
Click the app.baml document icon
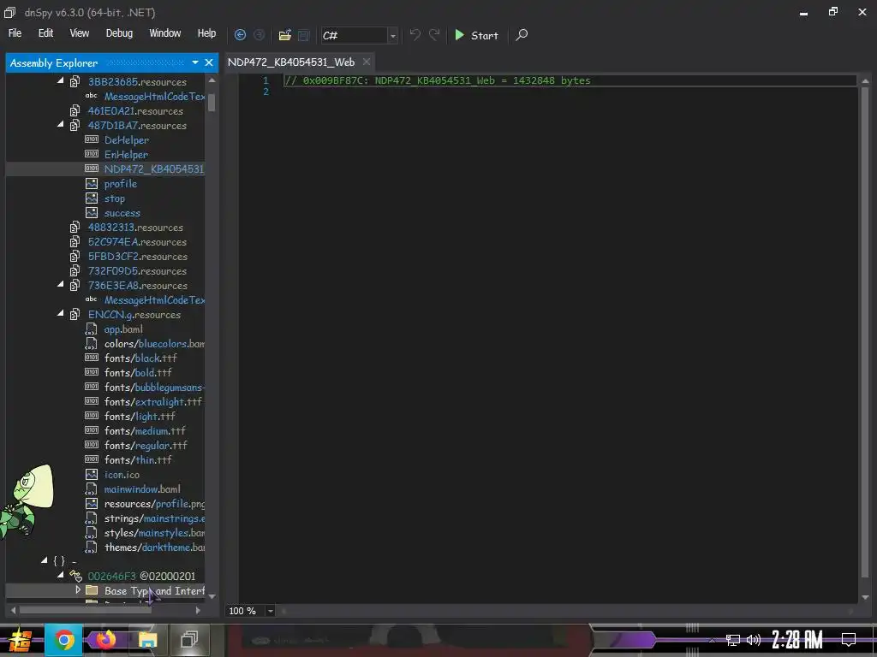[91, 328]
